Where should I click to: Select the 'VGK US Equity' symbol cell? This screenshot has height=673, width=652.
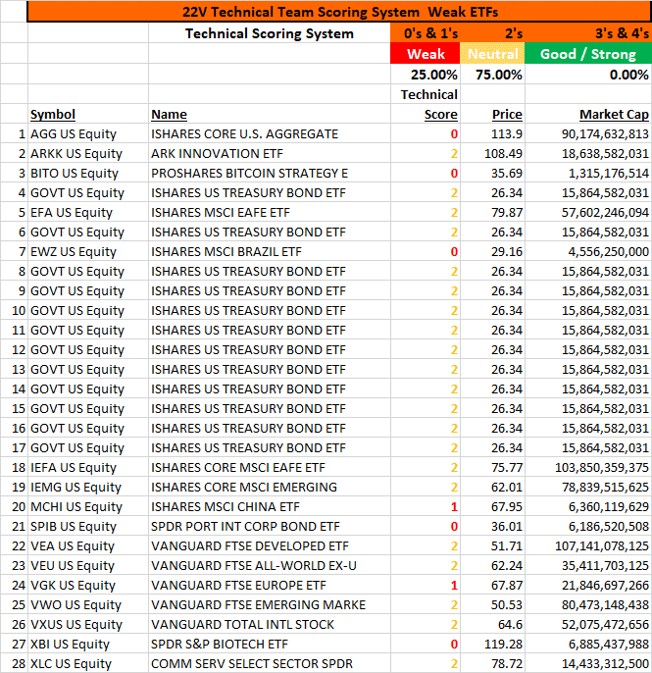[88, 585]
